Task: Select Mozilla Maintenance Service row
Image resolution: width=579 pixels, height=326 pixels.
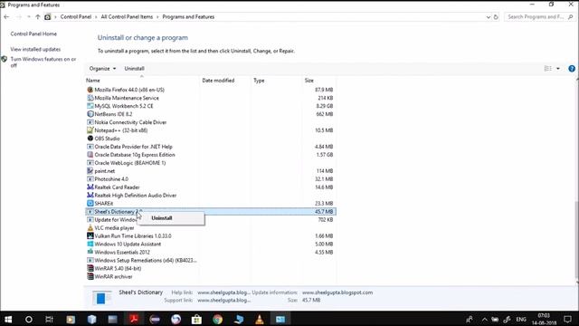Action: point(211,98)
